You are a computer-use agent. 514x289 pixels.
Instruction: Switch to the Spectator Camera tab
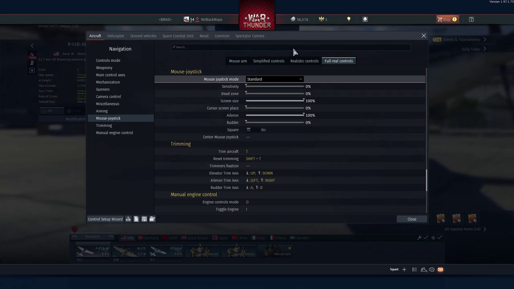pos(250,36)
